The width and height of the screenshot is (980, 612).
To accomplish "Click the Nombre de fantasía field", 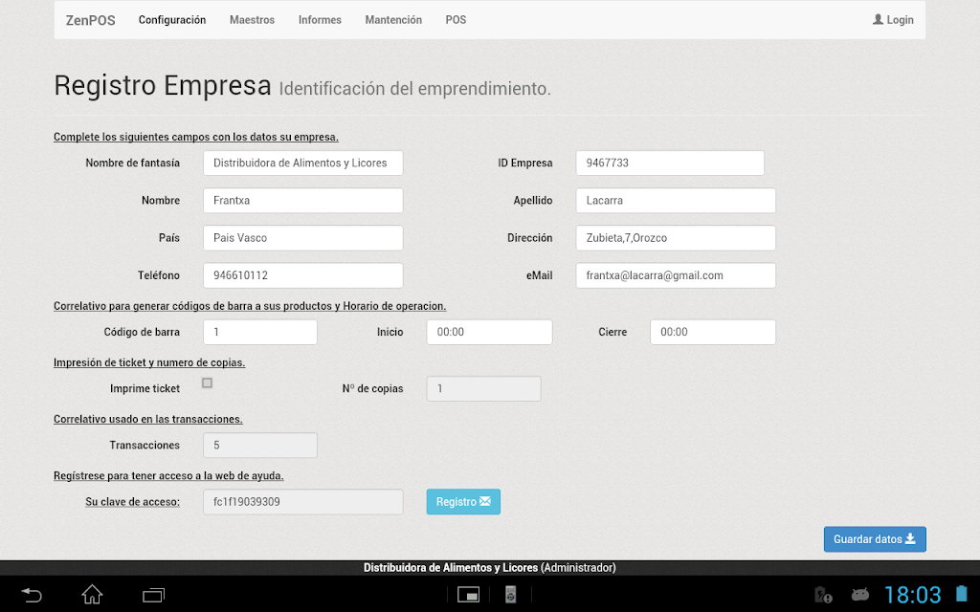I will tap(303, 163).
